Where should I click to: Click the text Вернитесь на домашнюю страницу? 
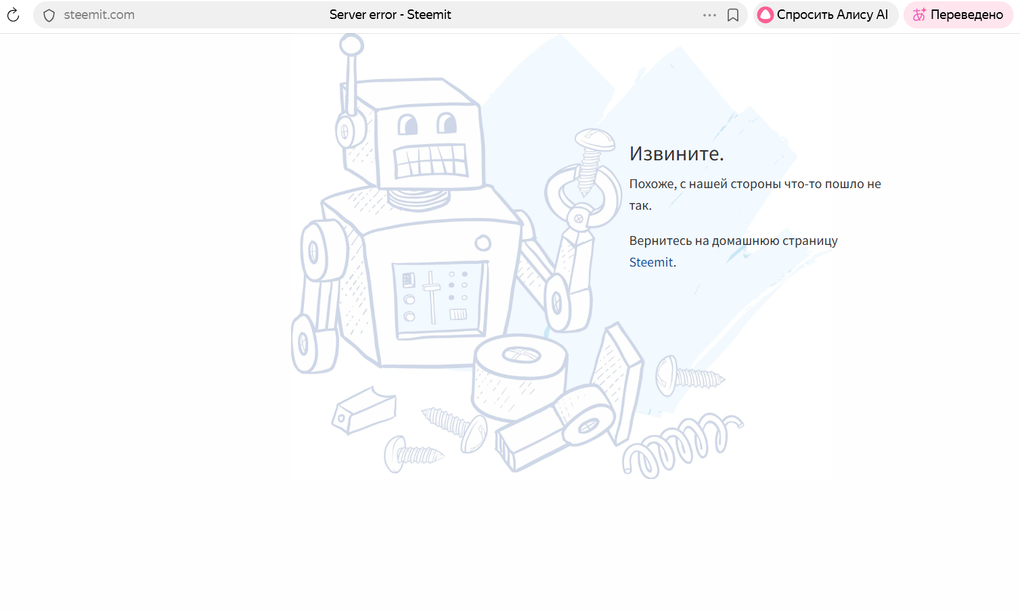pyautogui.click(x=734, y=241)
